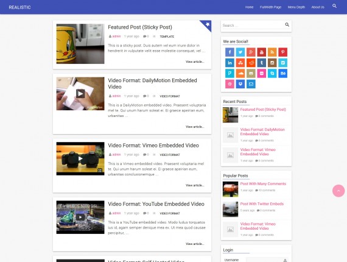The height and width of the screenshot is (262, 347).
Task: Click the email envelope social icon
Action: [251, 84]
